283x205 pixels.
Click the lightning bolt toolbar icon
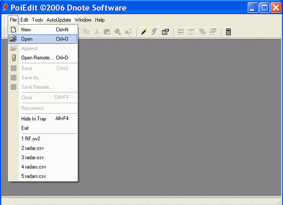point(154,32)
